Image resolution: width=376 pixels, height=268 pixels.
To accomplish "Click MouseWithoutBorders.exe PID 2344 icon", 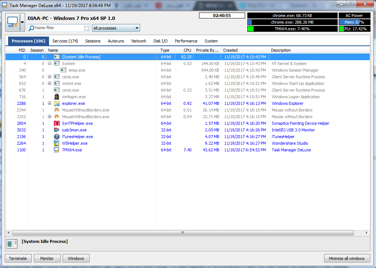I will pos(57,110).
